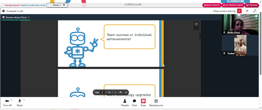Click the page vertical scrollbar
This screenshot has height=110, width=262.
(261, 43)
